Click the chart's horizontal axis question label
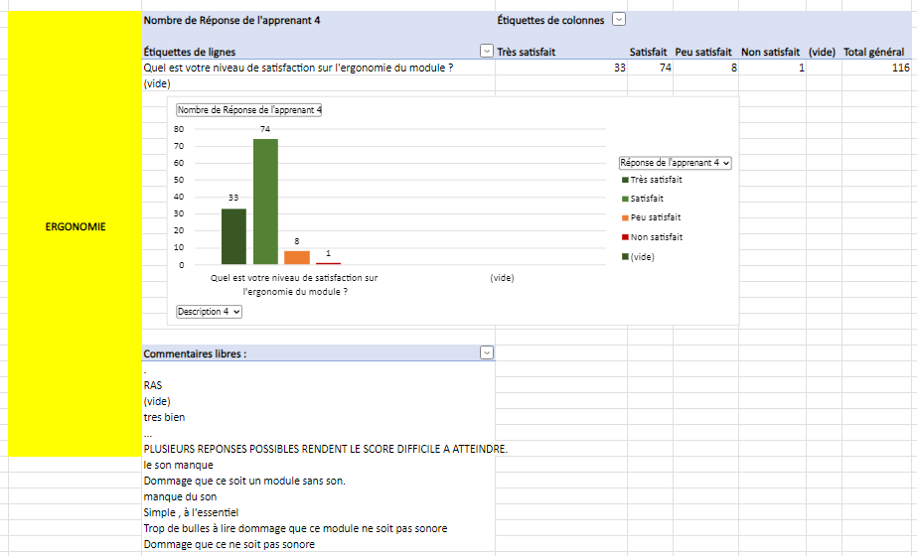The image size is (917, 556). point(294,285)
